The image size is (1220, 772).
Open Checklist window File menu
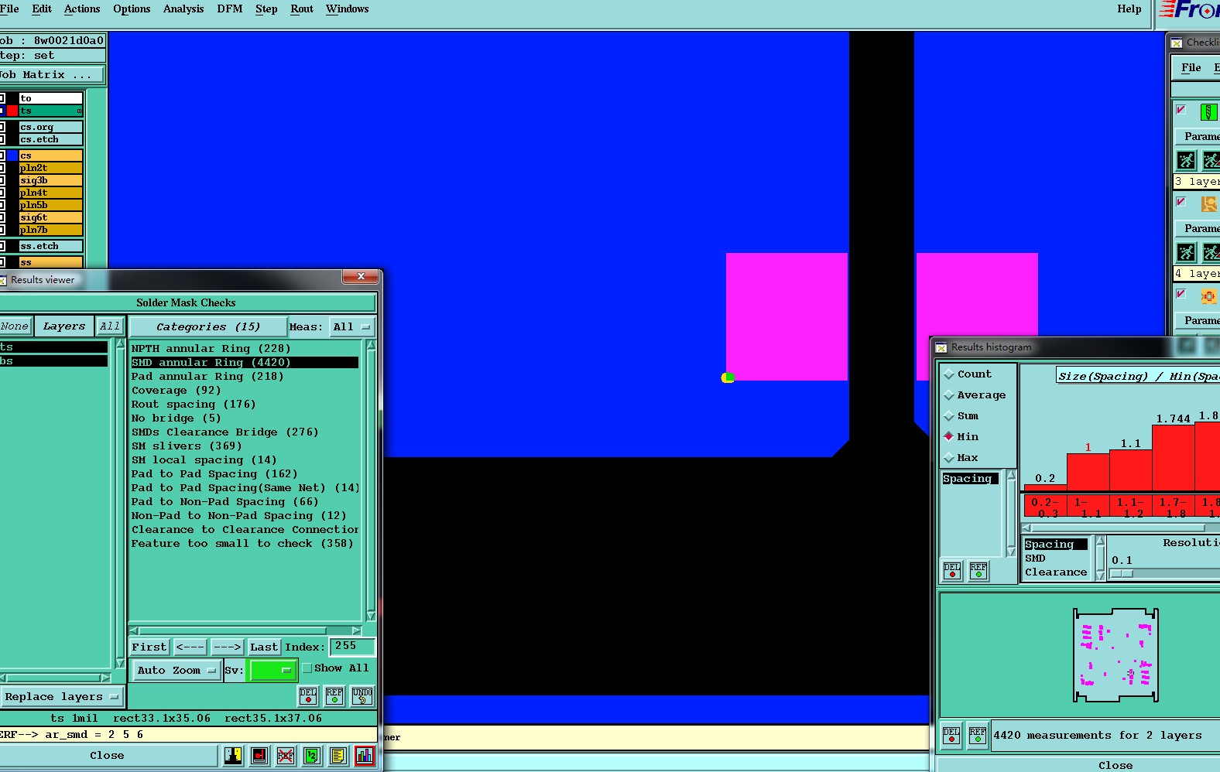(1191, 68)
